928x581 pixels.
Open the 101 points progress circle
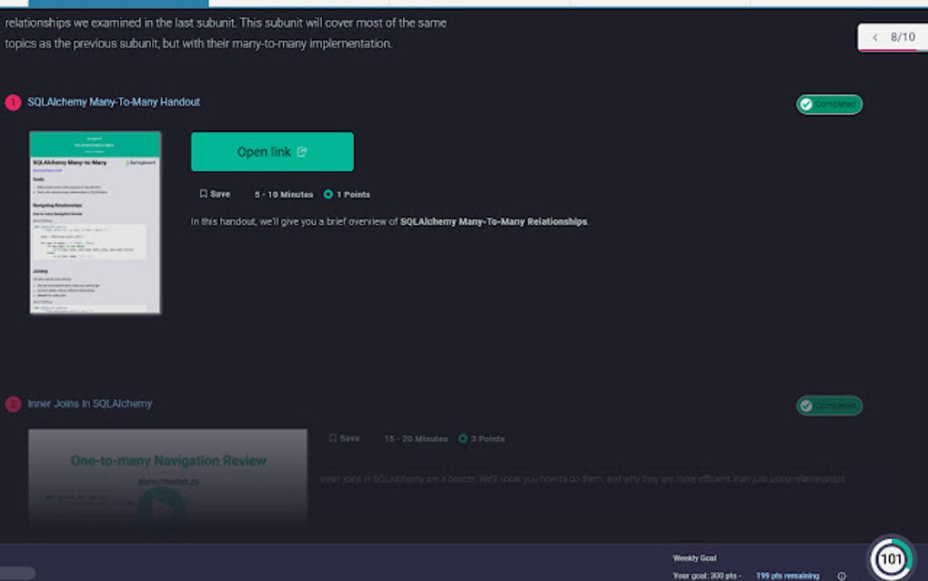point(891,558)
